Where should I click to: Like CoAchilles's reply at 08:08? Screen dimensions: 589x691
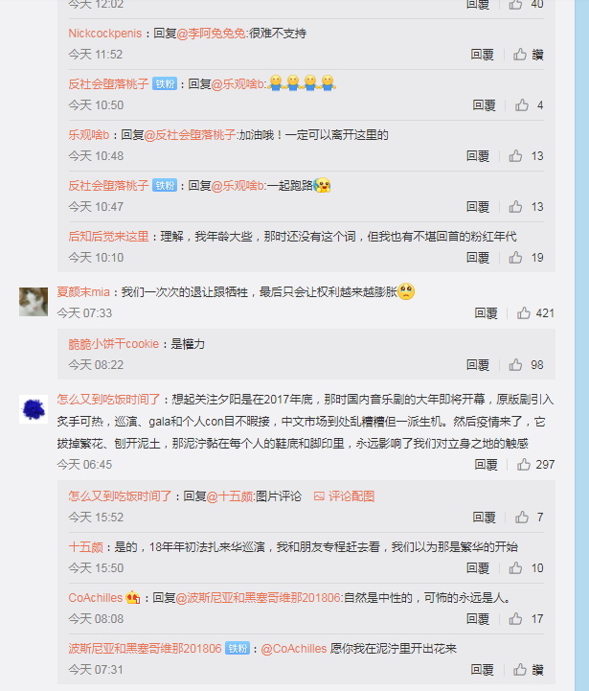(x=527, y=619)
